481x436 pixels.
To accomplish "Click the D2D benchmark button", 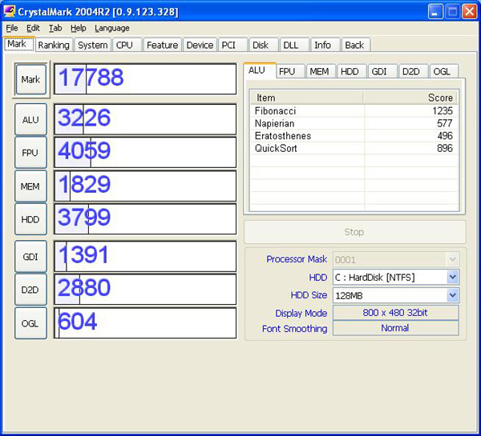I will pos(30,290).
